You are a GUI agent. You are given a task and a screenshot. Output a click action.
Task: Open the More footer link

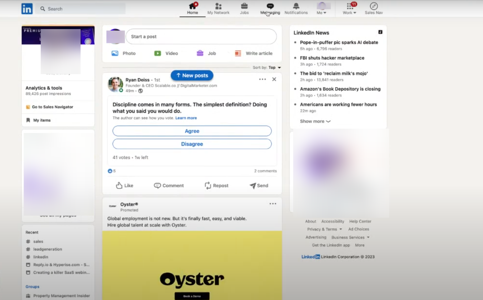[x=360, y=245]
